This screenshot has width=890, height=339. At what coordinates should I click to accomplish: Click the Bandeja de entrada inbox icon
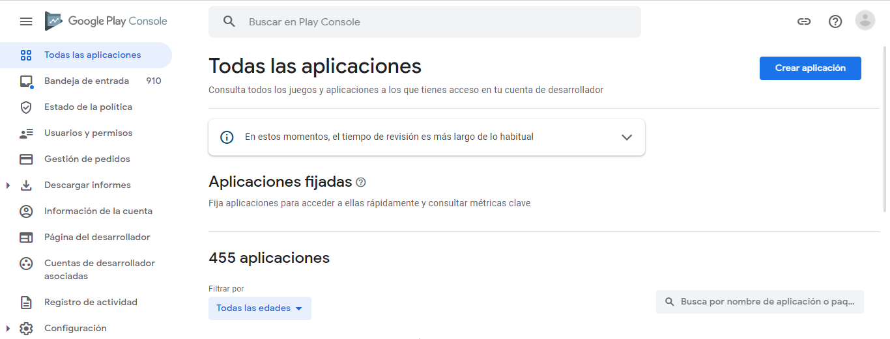[x=26, y=81]
